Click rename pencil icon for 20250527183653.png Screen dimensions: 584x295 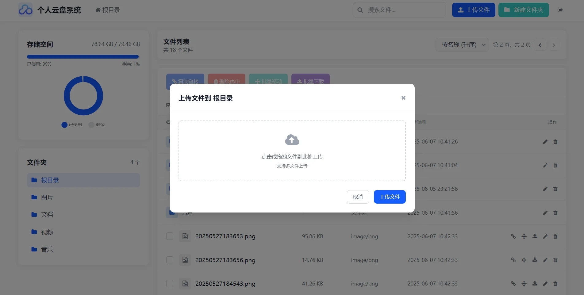point(545,236)
